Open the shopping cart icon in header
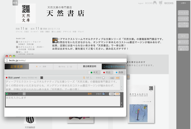This screenshot has height=129, width=191. [x=160, y=3]
